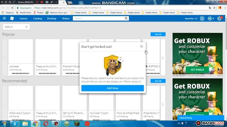Open the Roblox settings gear icon
The height and width of the screenshot is (127, 227).
pyautogui.click(x=219, y=18)
